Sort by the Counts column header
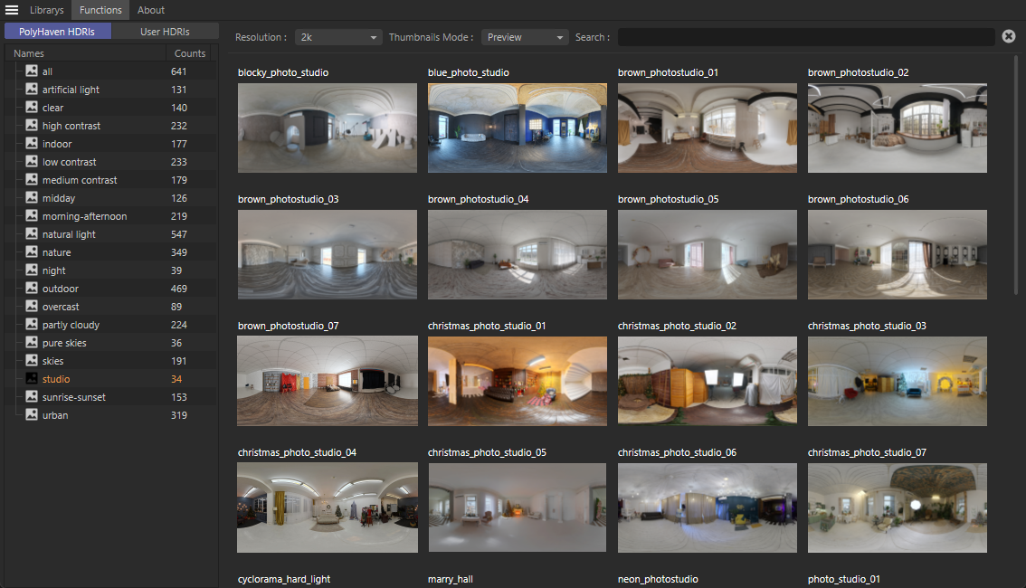 point(190,53)
